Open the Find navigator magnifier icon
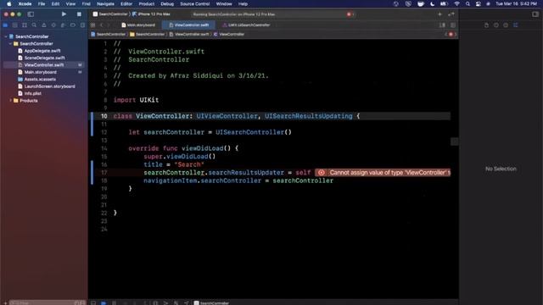 [x=34, y=25]
